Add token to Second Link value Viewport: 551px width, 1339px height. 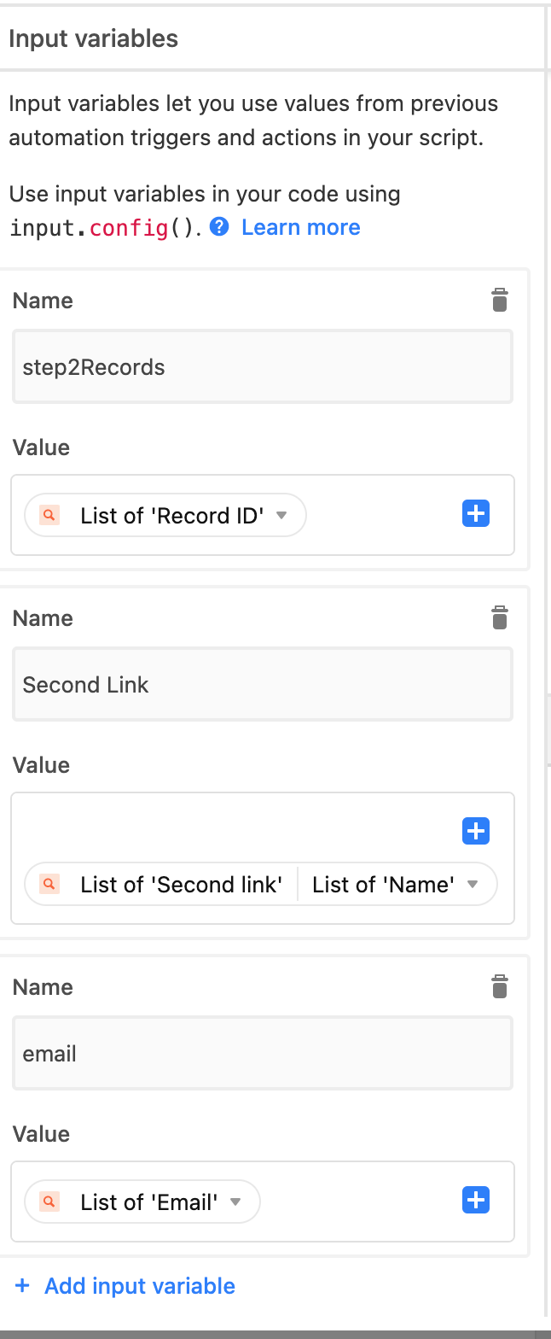point(476,831)
